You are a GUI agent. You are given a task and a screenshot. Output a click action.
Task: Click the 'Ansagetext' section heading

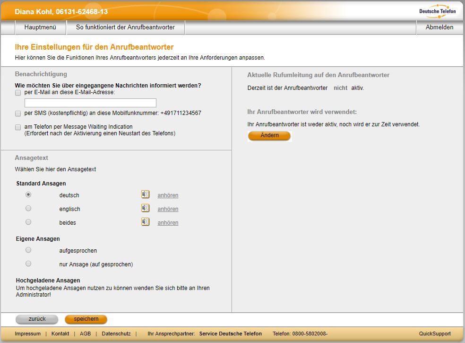pyautogui.click(x=32, y=158)
